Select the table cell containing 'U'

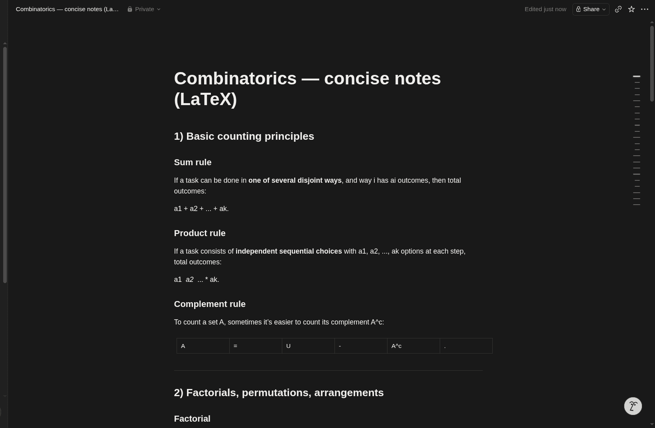coord(308,346)
